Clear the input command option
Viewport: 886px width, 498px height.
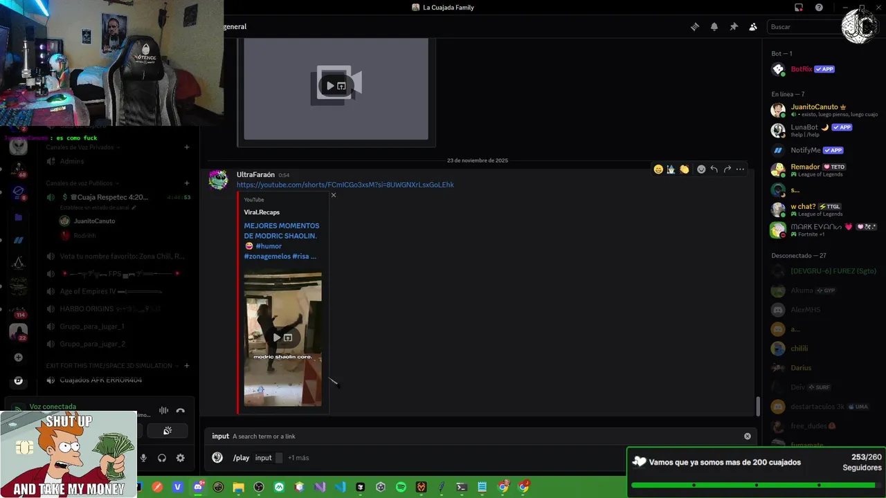tap(748, 436)
